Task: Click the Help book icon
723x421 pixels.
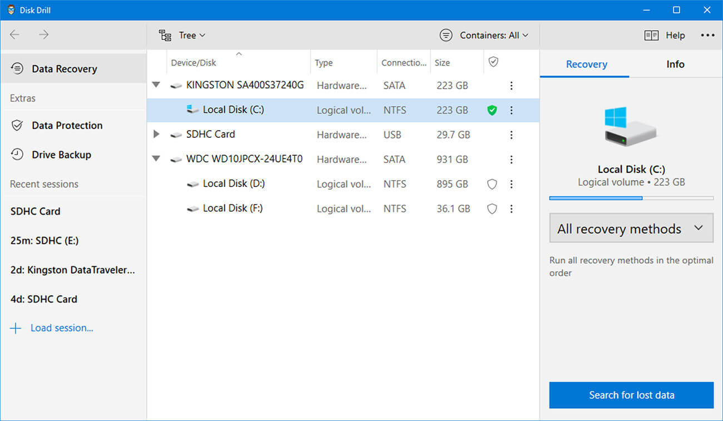Action: click(651, 35)
